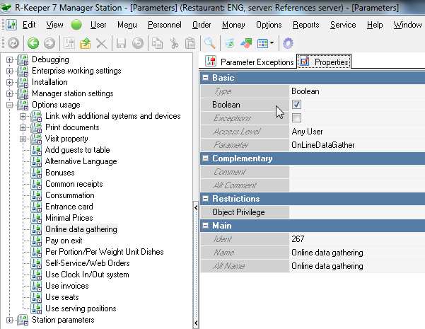Expand the Print documents node
Screen dimensions: 425x329
[23, 127]
